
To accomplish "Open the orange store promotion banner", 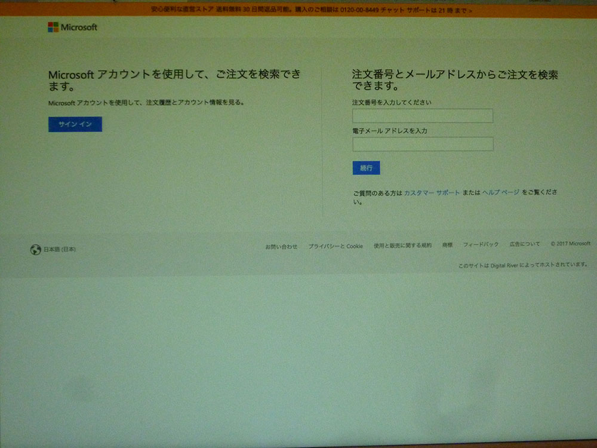I will [x=312, y=10].
